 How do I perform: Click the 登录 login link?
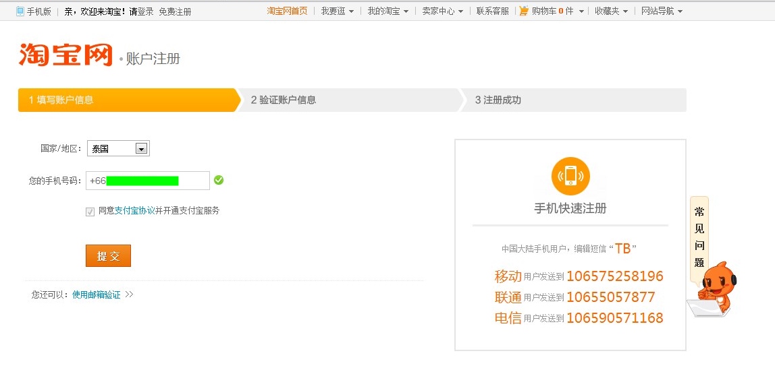pyautogui.click(x=145, y=11)
